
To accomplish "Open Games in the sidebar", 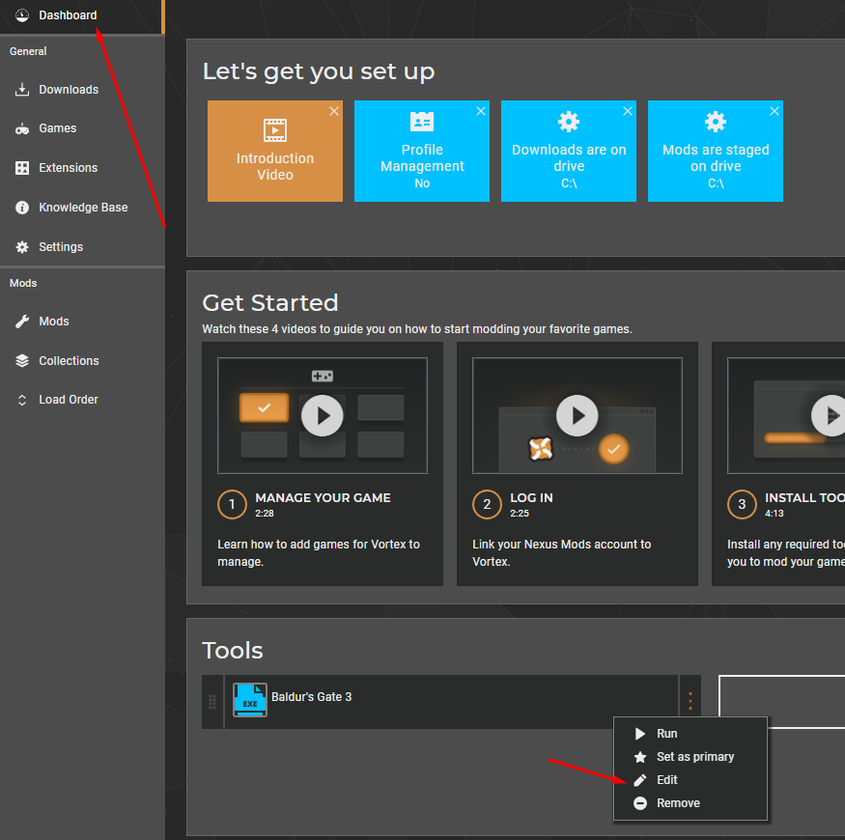I will 81,128.
